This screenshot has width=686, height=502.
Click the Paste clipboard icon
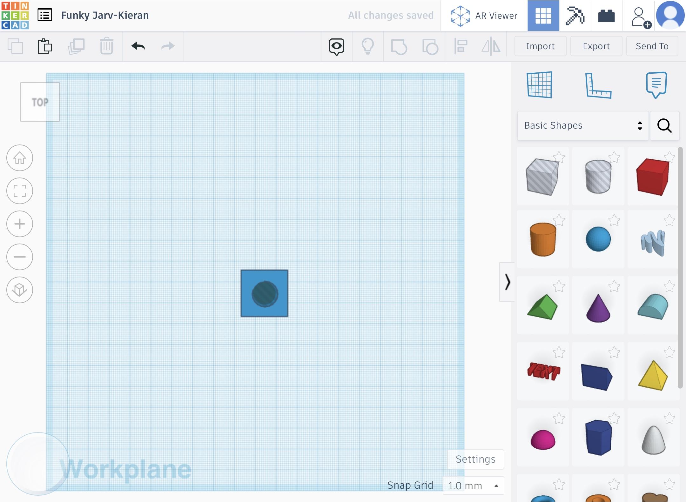tap(45, 46)
